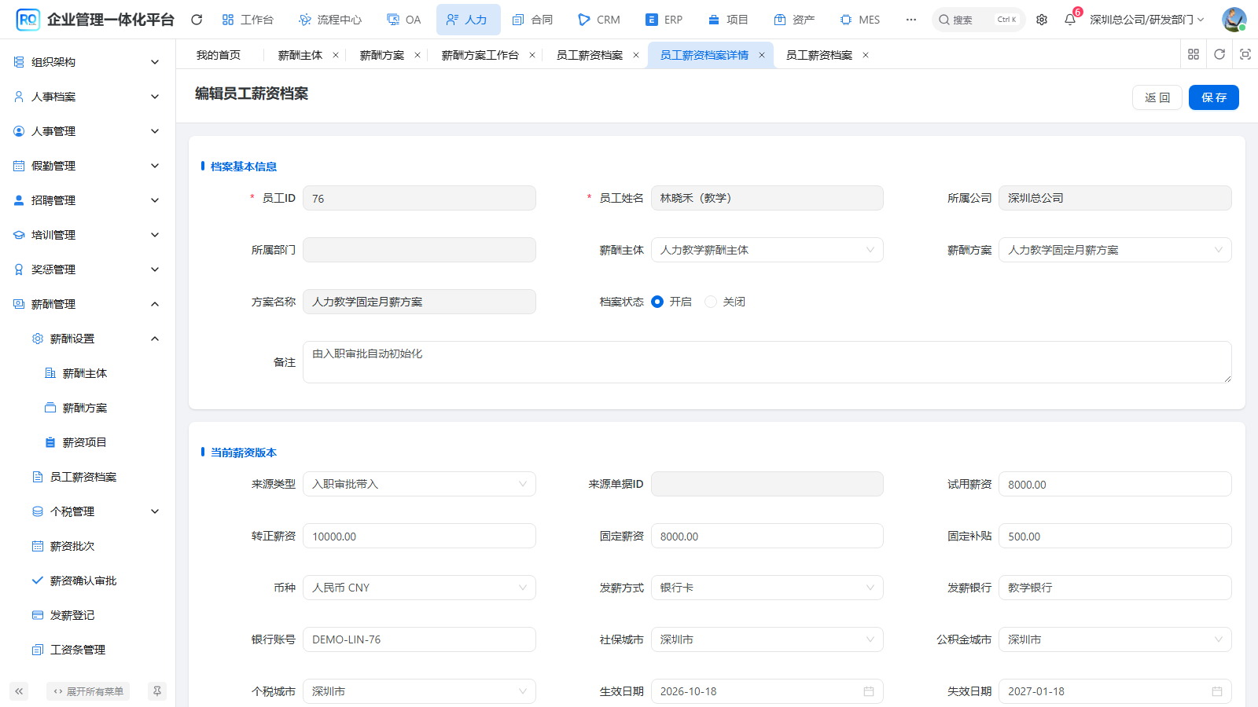Viewport: 1258px width, 707px height.
Task: Open the notification bell icon
Action: (x=1070, y=20)
